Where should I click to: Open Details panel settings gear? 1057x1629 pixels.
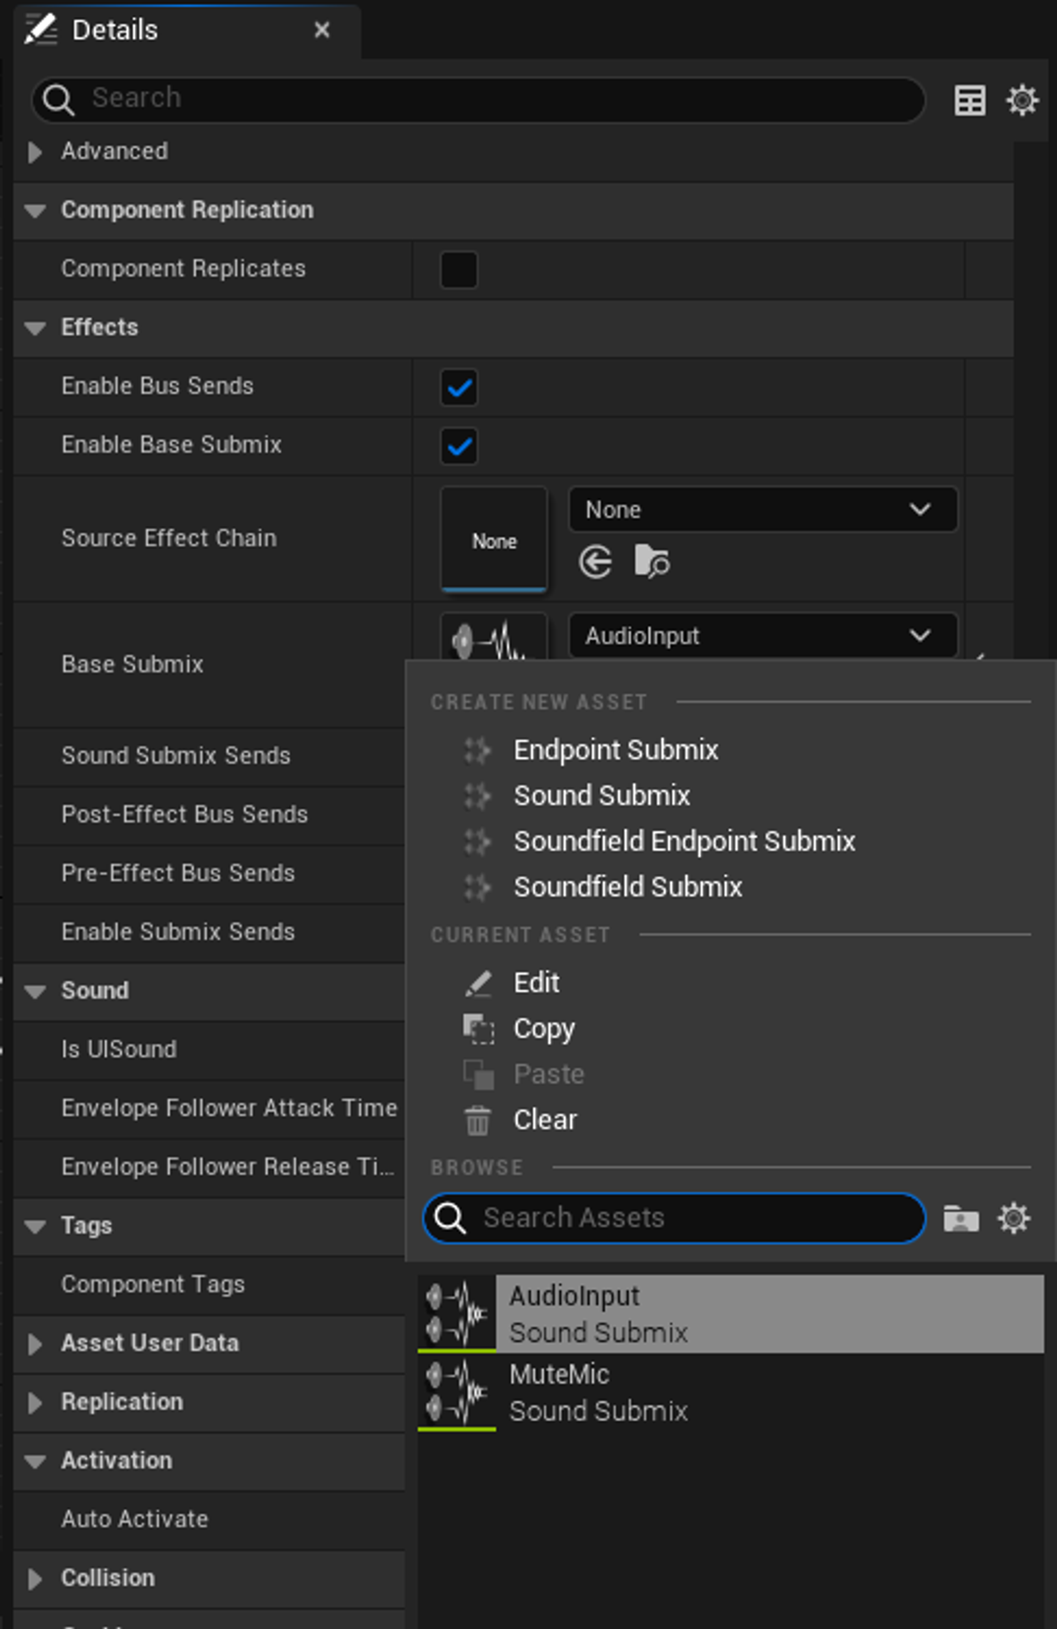pyautogui.click(x=1022, y=100)
